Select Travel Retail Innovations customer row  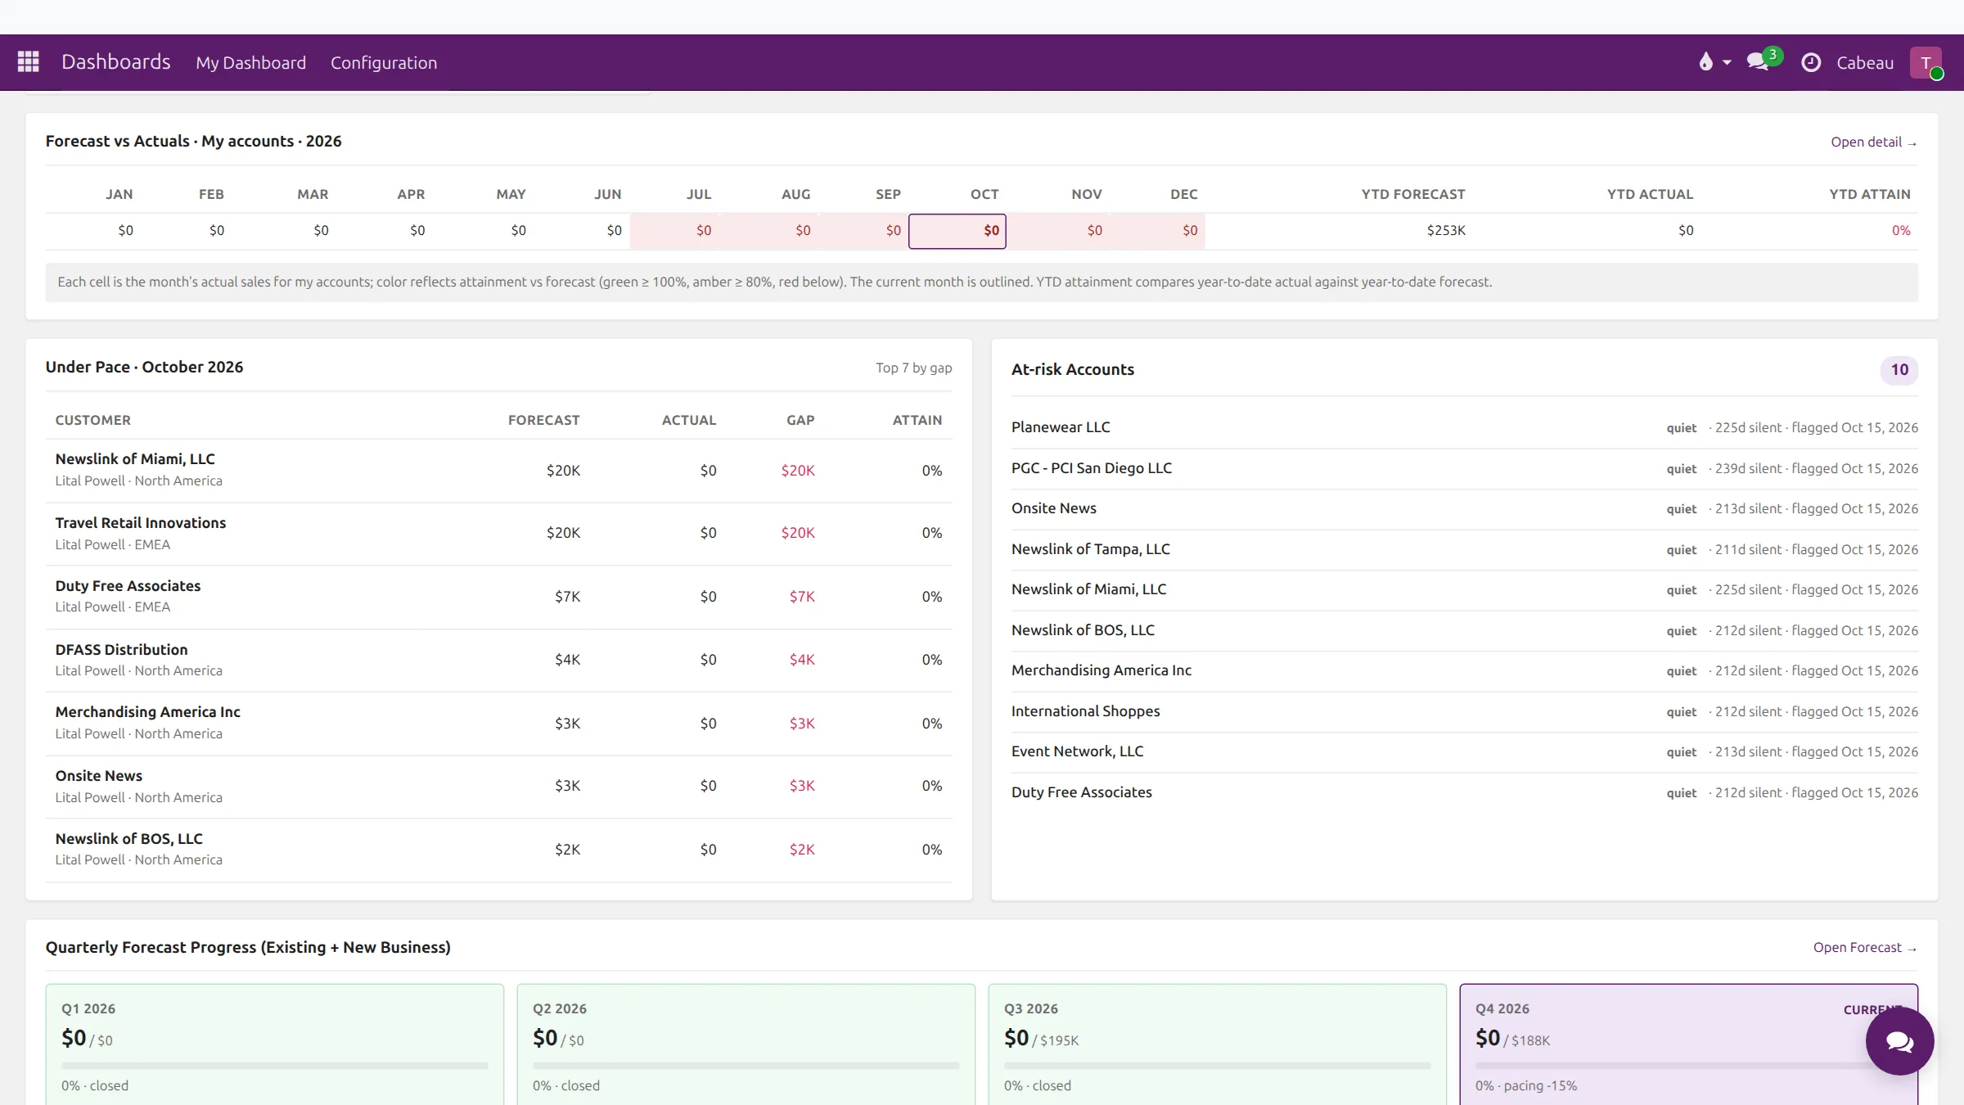click(x=498, y=534)
